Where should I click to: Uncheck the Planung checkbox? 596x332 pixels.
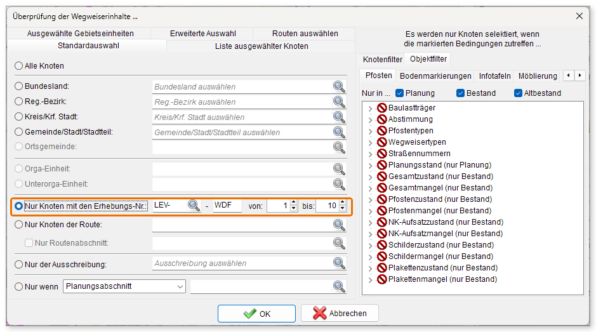click(x=399, y=93)
